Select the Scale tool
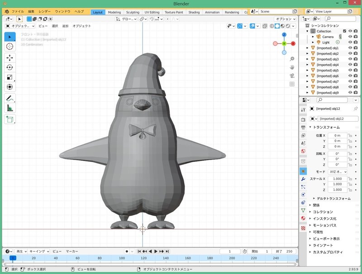The width and height of the screenshot is (362, 274). tap(10, 77)
